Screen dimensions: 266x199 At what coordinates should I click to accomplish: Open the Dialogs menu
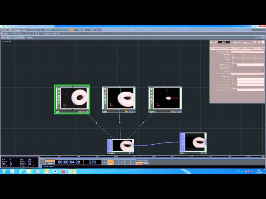17,30
